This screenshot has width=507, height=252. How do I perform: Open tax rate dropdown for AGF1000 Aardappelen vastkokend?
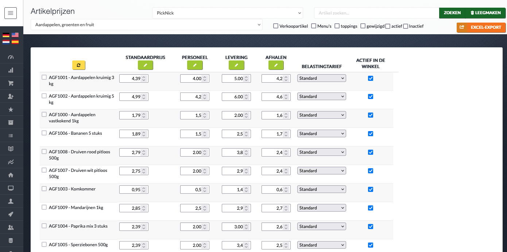322,115
